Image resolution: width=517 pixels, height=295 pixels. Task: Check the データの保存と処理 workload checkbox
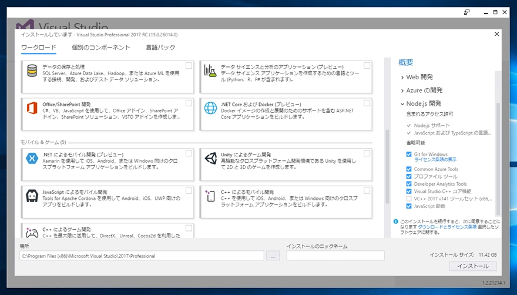[189, 66]
